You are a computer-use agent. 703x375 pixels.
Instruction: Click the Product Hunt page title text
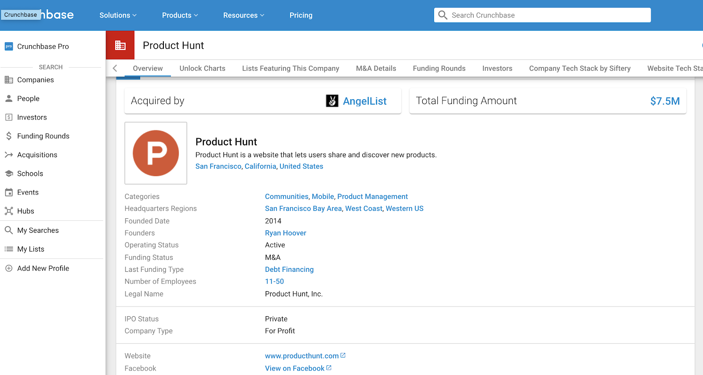click(174, 46)
